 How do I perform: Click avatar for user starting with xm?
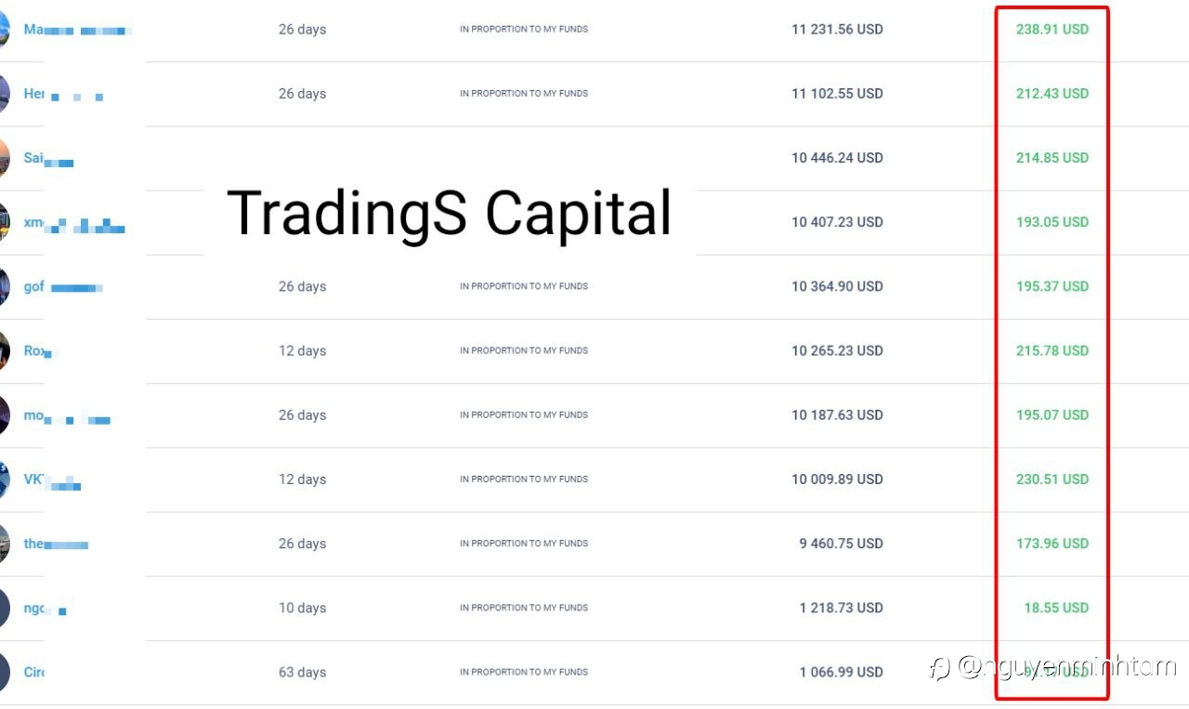pos(4,222)
